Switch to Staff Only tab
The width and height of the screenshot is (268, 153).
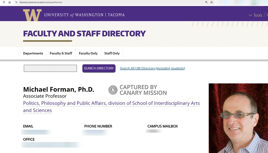(x=112, y=53)
